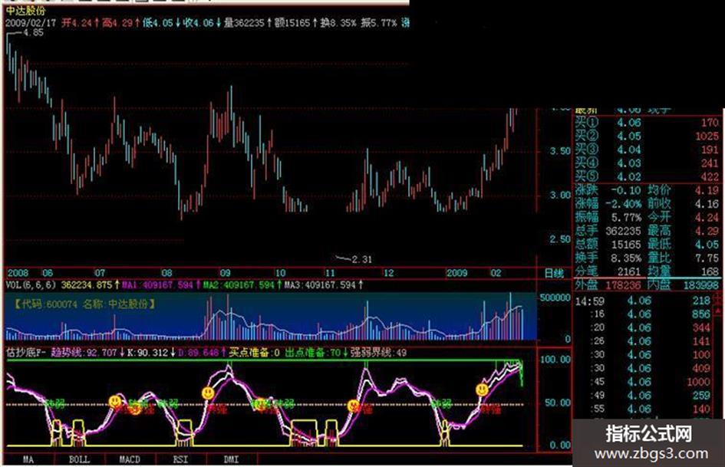Screen dimensions: 725x467
Task: Select the 买⑤ bid row at 4.02
Action: (x=647, y=176)
